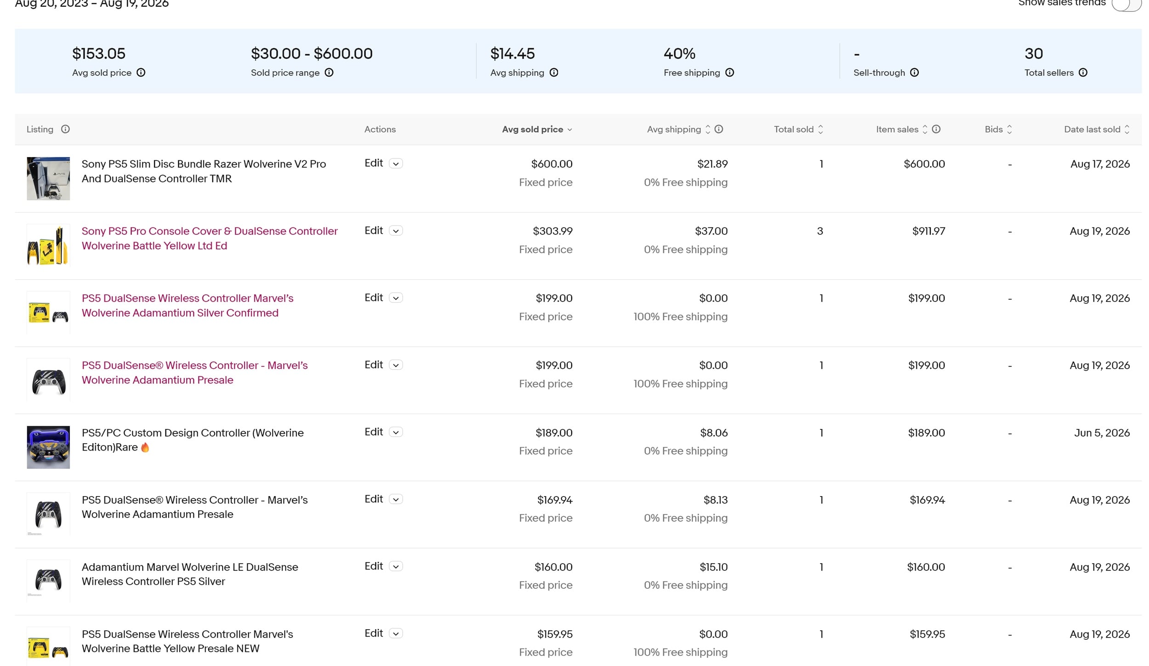Click the Total sold column header label
1149x666 pixels.
point(794,130)
